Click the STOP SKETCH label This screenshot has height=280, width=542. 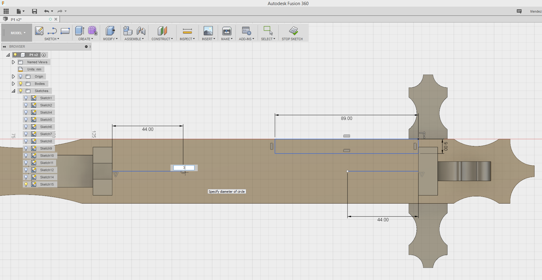coord(292,39)
